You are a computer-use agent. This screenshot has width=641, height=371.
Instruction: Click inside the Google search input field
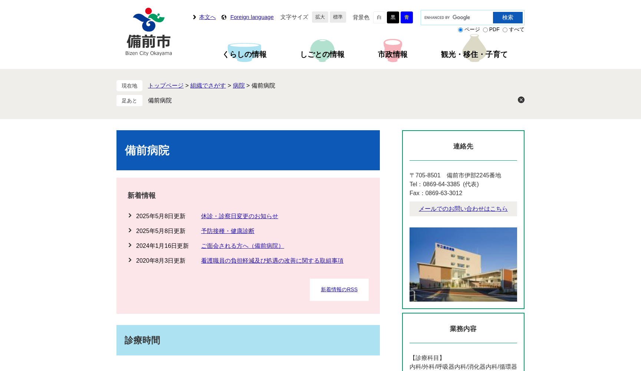[x=479, y=17]
